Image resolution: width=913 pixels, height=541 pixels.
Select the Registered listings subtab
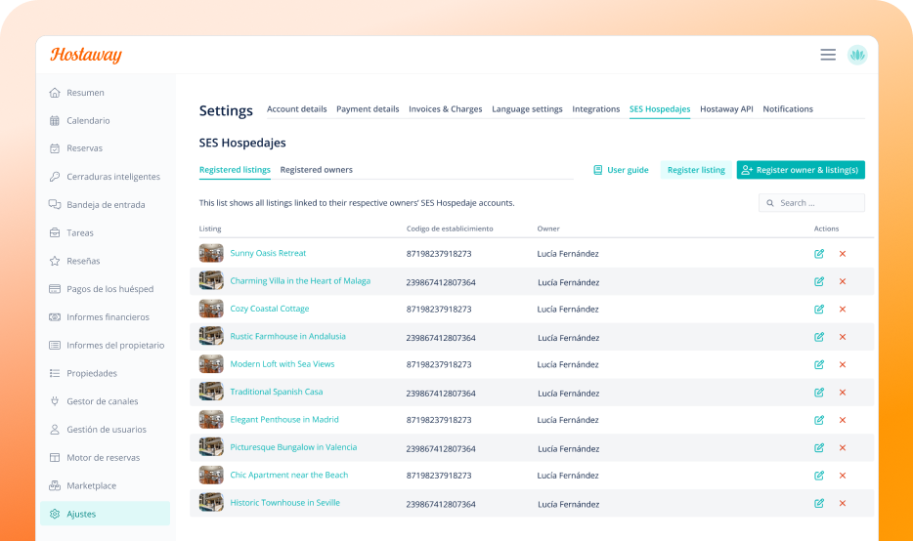coord(235,170)
